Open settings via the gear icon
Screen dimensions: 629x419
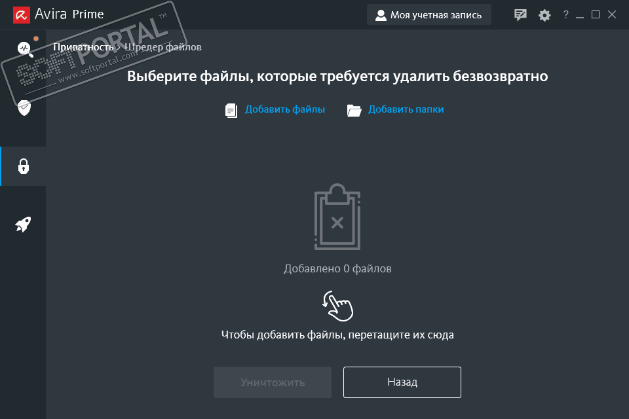coord(544,16)
